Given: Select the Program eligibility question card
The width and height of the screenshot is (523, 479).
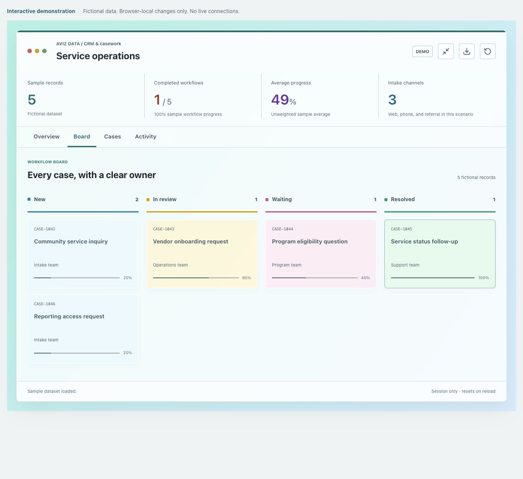Looking at the screenshot, I should coord(321,254).
